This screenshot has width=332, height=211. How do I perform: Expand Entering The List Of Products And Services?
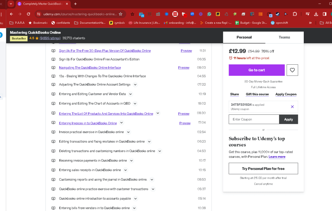click(x=158, y=113)
